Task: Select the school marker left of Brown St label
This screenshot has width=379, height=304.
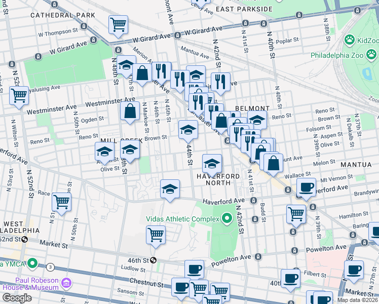Action: pos(130,151)
